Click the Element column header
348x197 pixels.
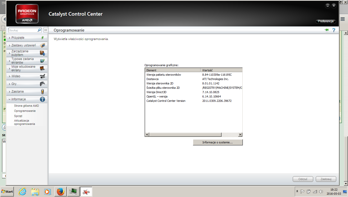point(173,70)
